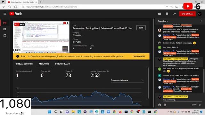Open the Concurrent viewers chart dropdown
The height and width of the screenshot is (115, 205).
click(127, 80)
